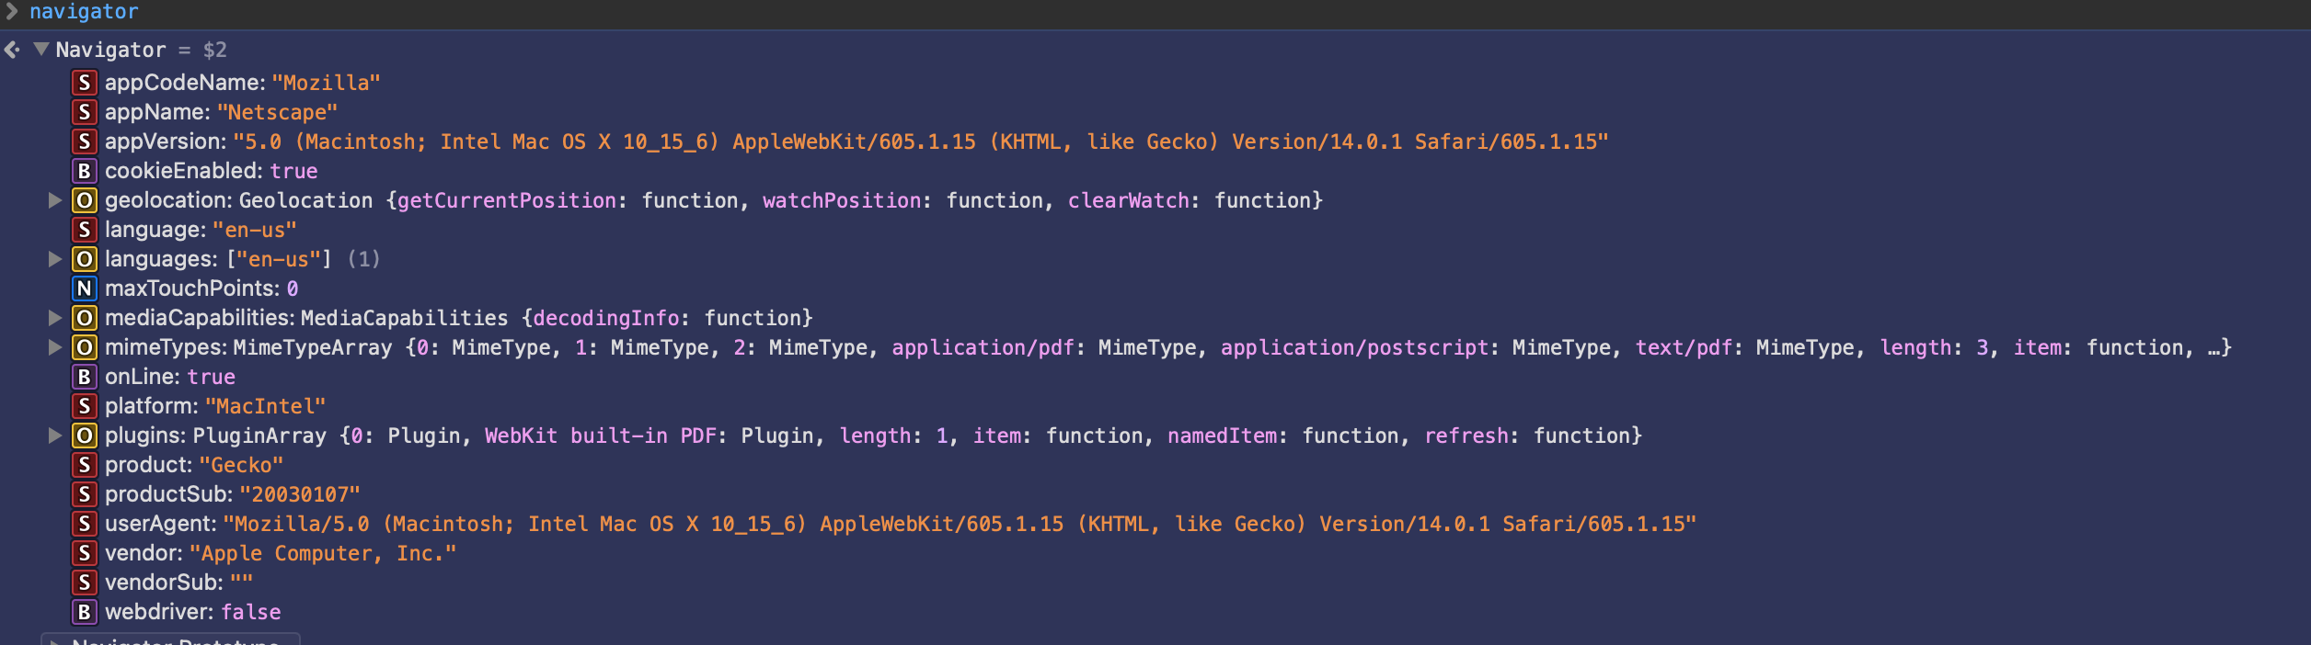Click the S type badge beside appCodeName
The width and height of the screenshot is (2311, 645).
[x=84, y=82]
